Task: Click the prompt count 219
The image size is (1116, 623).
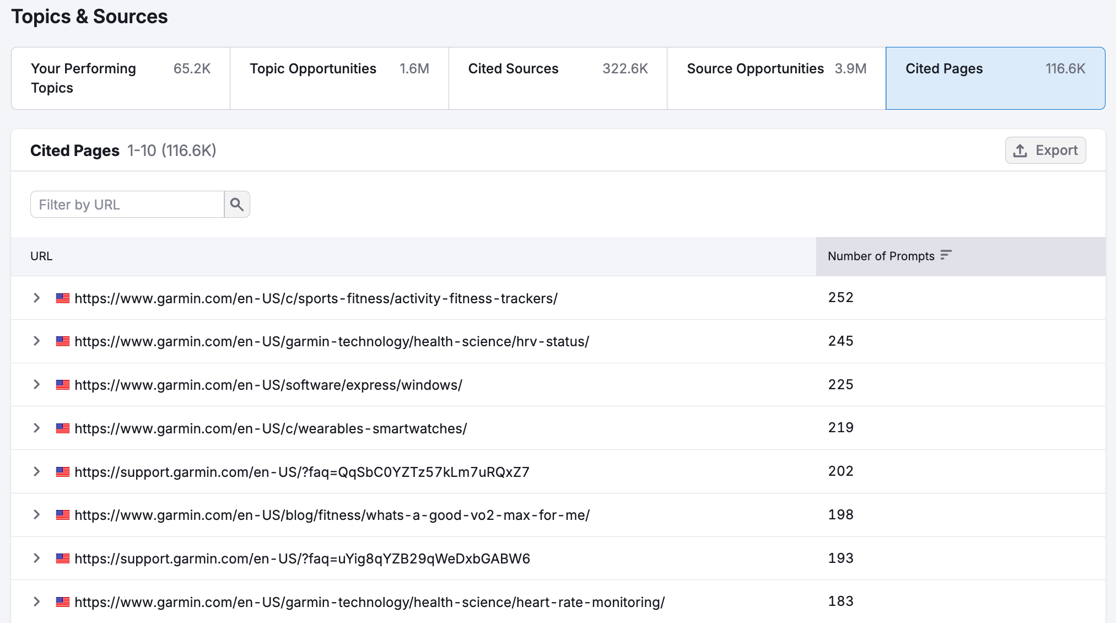Action: pyautogui.click(x=840, y=427)
